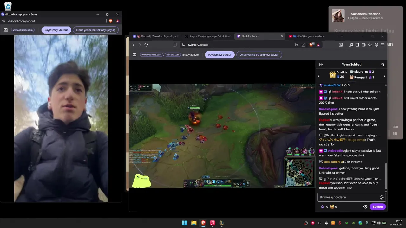406x228 pixels.
Task: Open site settings icon beside twitch.tv URL
Action: (x=184, y=45)
